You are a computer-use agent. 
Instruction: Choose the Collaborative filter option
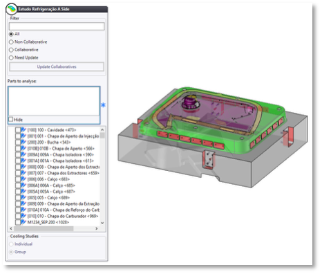point(11,50)
